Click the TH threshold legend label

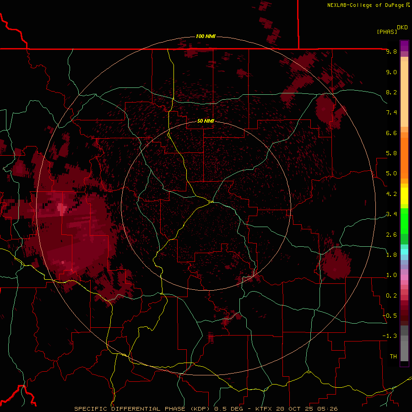click(x=393, y=357)
